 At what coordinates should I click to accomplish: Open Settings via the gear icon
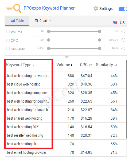coord(96,8)
